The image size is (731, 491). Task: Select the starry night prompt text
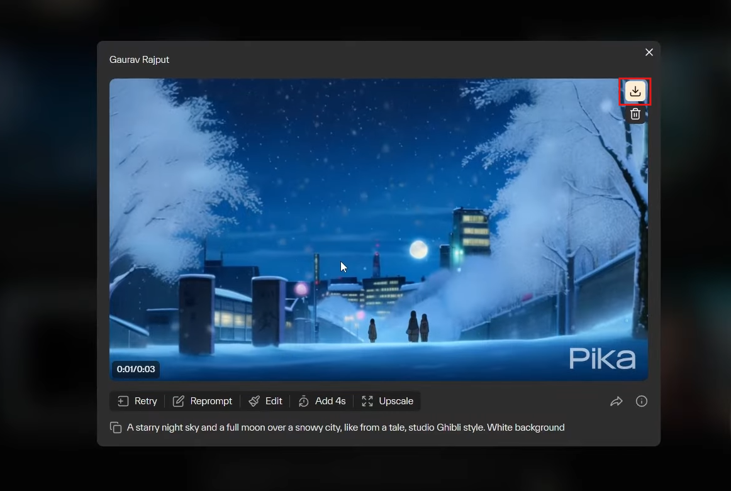pyautogui.click(x=345, y=427)
